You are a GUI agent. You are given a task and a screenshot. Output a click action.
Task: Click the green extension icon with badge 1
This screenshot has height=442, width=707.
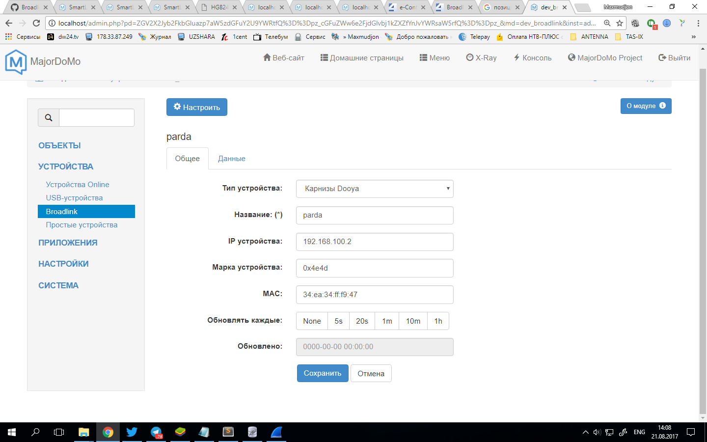652,24
